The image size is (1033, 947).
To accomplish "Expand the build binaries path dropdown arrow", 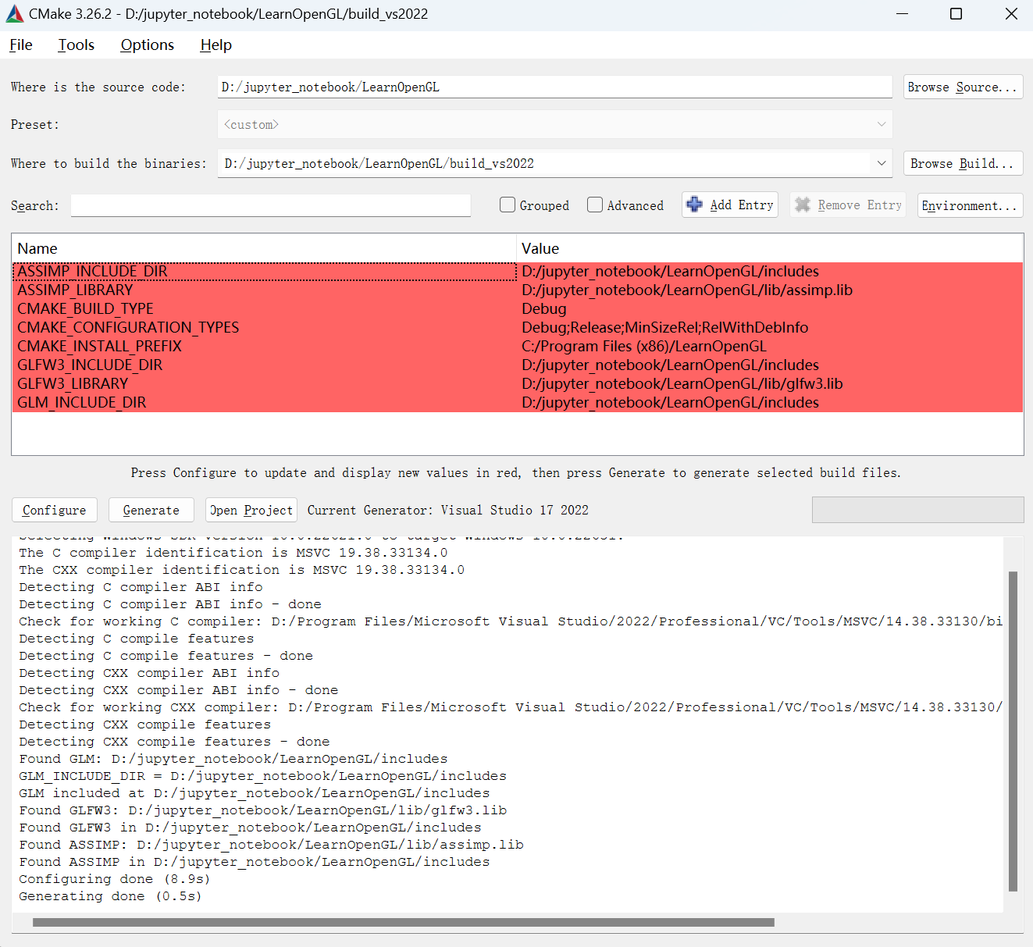I will point(882,163).
